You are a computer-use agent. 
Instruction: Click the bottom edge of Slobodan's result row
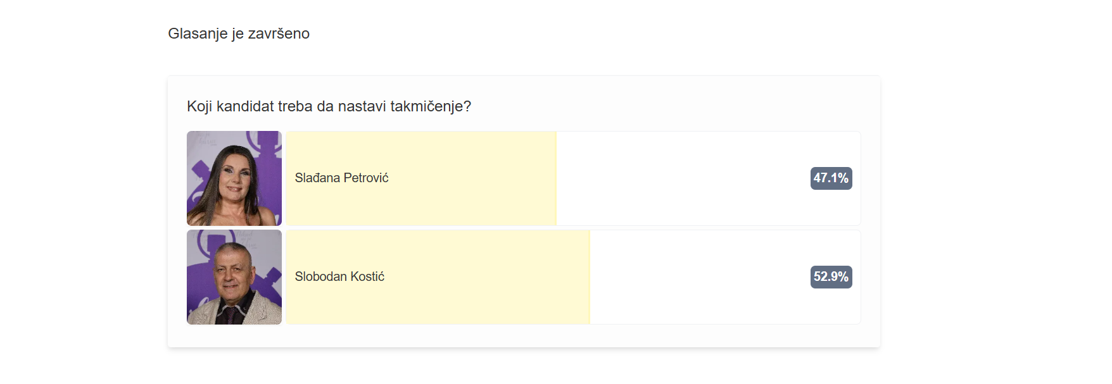tap(570, 324)
